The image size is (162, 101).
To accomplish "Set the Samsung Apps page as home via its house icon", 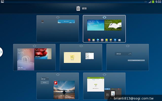I will pyautogui.click(x=34, y=46).
